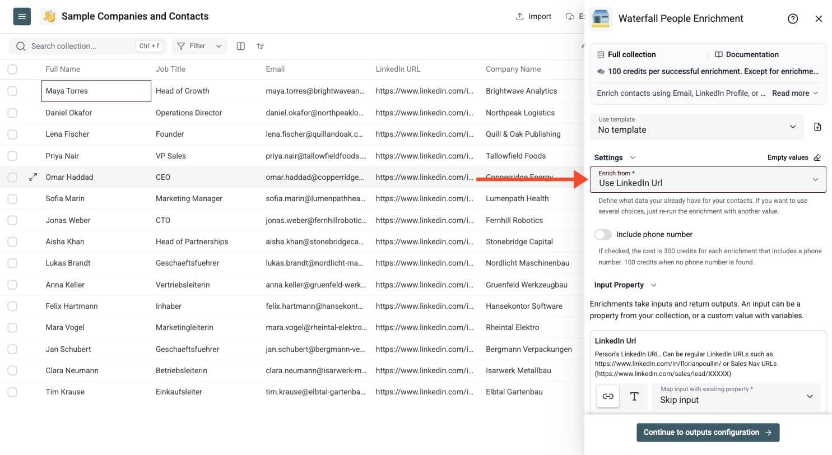Click the Job Title column header
Screen dimensions: 832x455
pyautogui.click(x=170, y=69)
